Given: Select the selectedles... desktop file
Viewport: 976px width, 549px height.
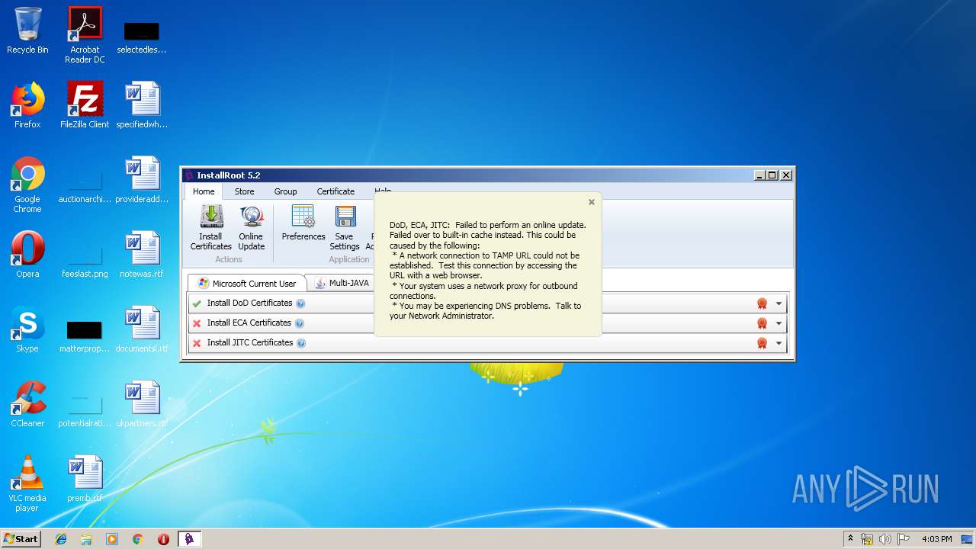Looking at the screenshot, I should click(x=142, y=37).
